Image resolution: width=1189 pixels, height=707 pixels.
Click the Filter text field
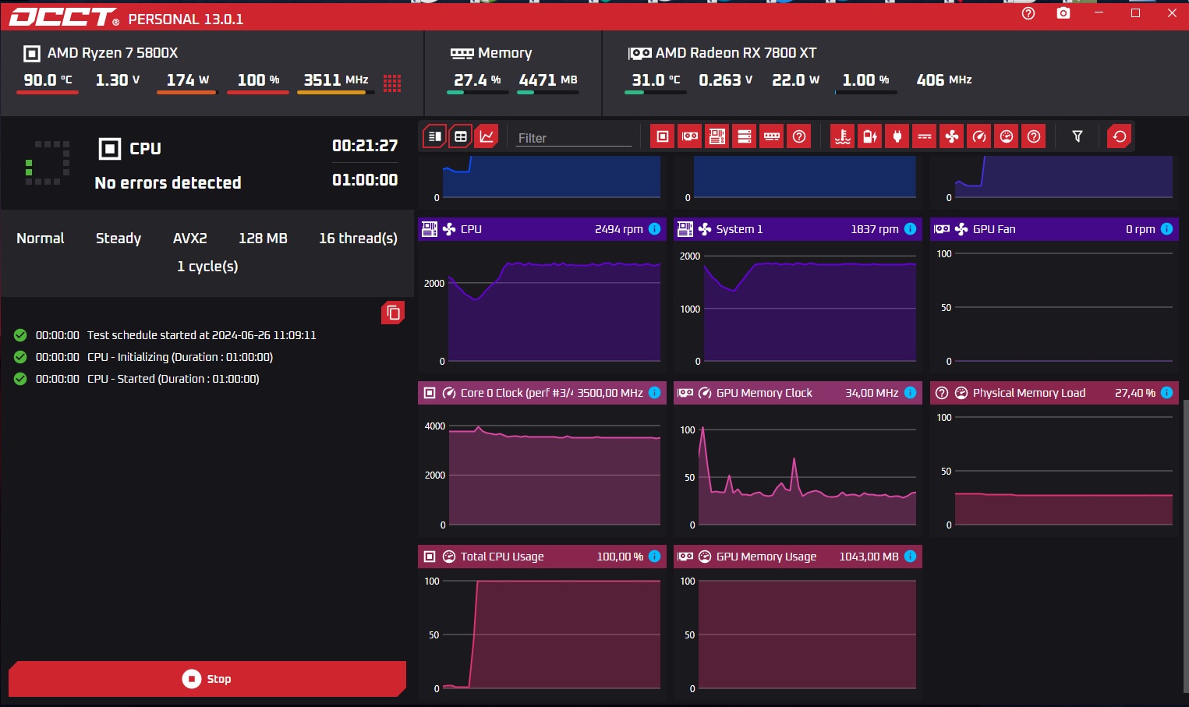574,138
